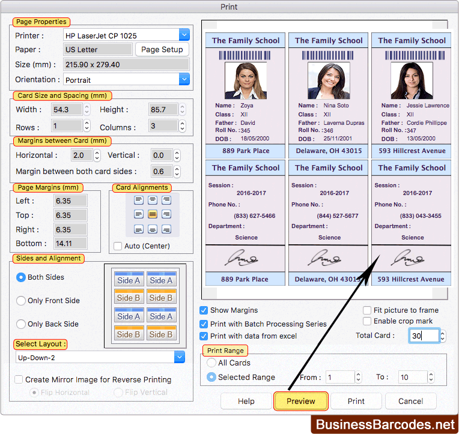The width and height of the screenshot is (459, 434).
Task: Click the Vertical margin stepper
Action: pyautogui.click(x=177, y=155)
